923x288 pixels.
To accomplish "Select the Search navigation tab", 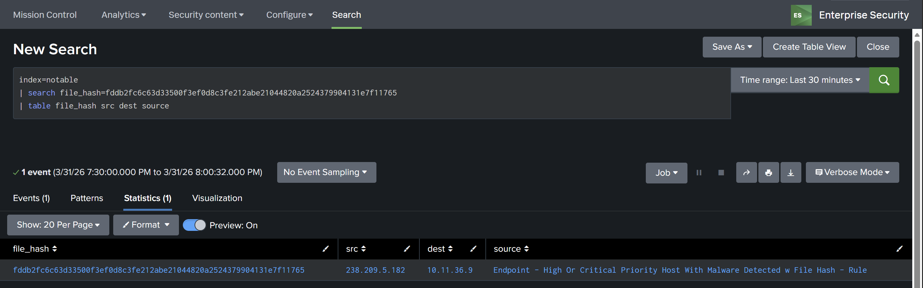I will (346, 15).
